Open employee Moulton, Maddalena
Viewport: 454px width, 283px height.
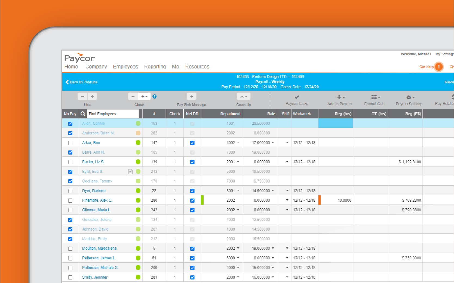[x=99, y=248]
